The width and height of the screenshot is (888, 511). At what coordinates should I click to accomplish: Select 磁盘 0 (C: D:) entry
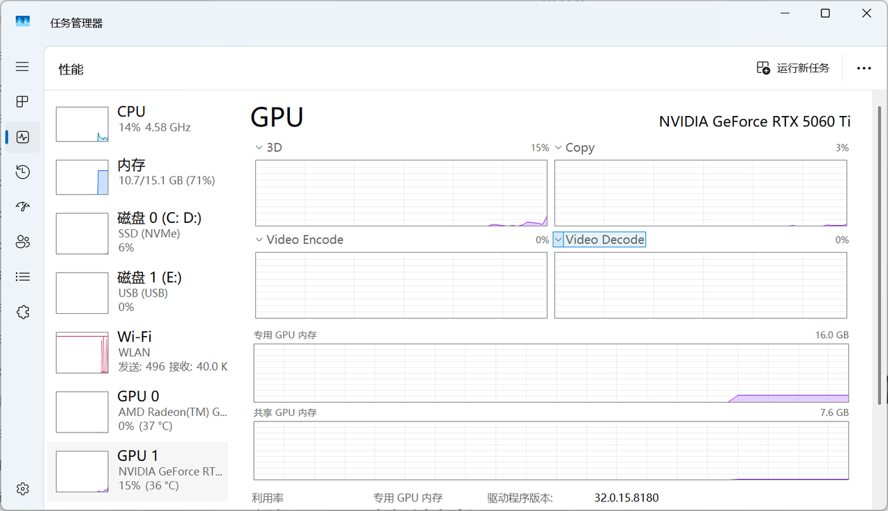[137, 233]
